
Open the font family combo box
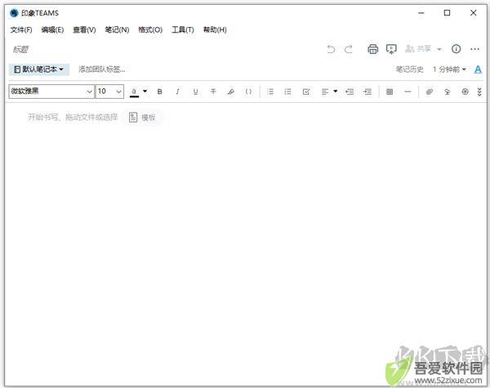tap(51, 91)
